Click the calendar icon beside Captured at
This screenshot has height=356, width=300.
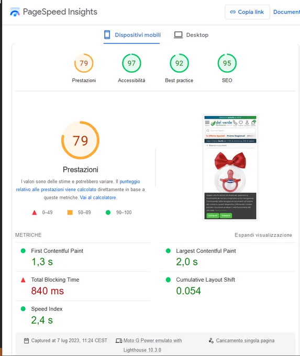coord(26,341)
